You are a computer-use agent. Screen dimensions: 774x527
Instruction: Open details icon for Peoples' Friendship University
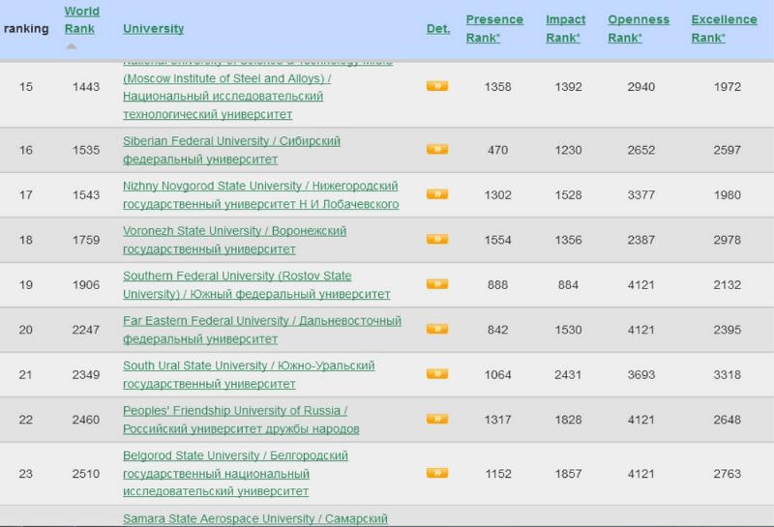click(x=437, y=419)
